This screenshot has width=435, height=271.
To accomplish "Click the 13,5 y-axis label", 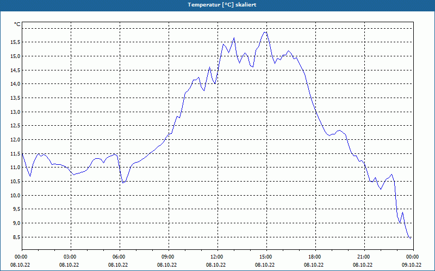I will (15, 98).
